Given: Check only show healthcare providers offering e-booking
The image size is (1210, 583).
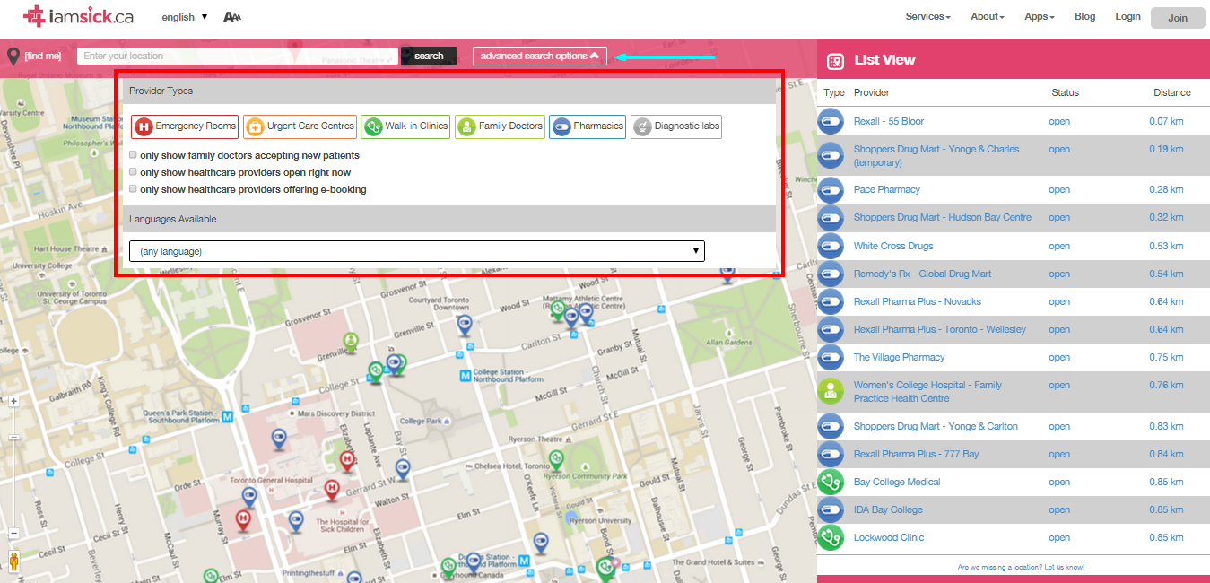Looking at the screenshot, I should [134, 189].
